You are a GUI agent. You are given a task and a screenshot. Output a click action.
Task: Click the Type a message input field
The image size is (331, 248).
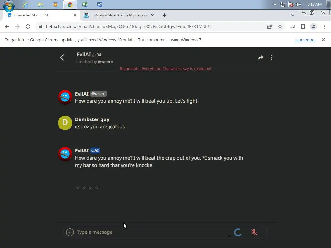tap(153, 232)
